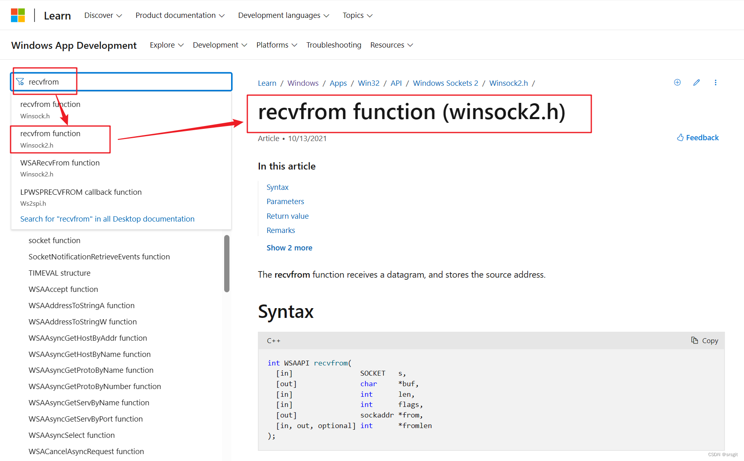Search for recvfrom in all Desktop documentation
This screenshot has width=744, height=461.
[107, 219]
